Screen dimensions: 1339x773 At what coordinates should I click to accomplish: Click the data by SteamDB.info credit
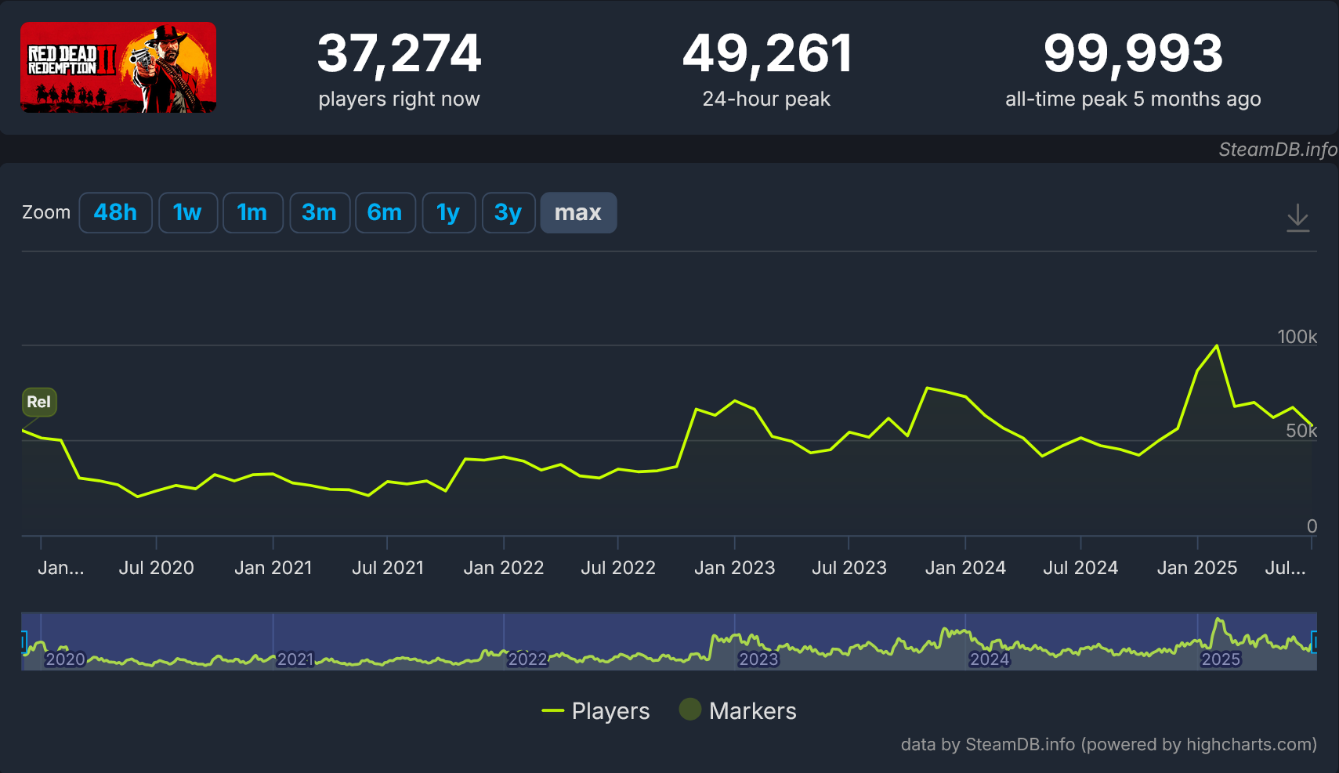(1109, 744)
